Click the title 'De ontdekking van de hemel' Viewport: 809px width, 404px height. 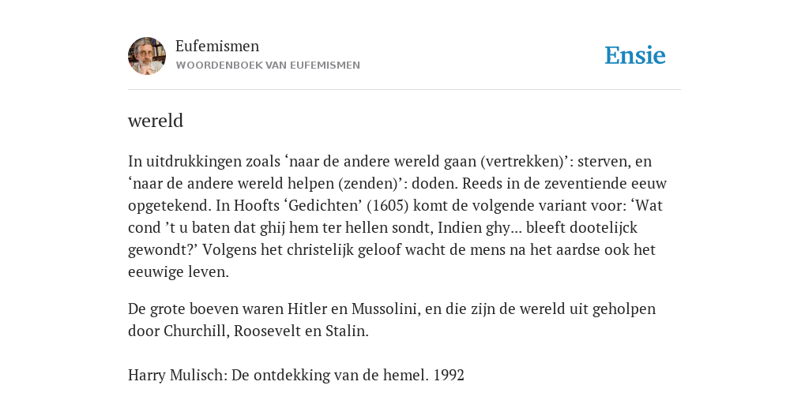330,375
